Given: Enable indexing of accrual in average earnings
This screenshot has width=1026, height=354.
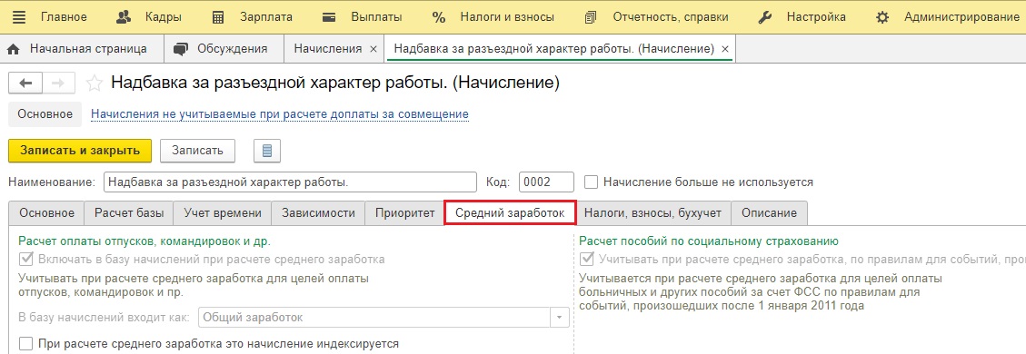Looking at the screenshot, I should (x=26, y=343).
